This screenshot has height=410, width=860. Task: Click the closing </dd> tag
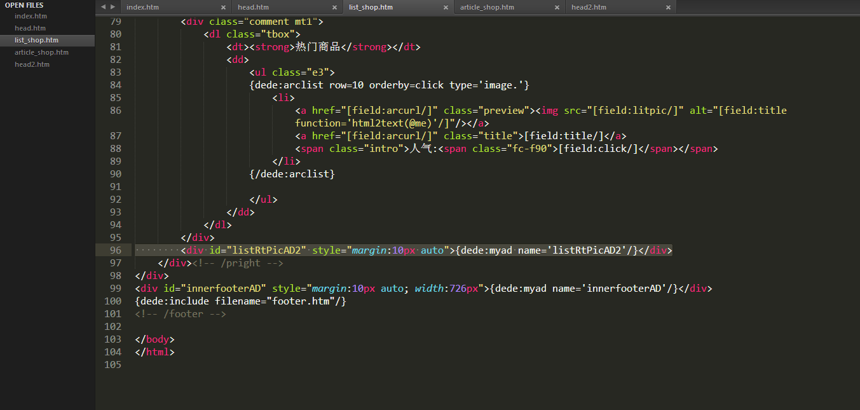click(241, 212)
